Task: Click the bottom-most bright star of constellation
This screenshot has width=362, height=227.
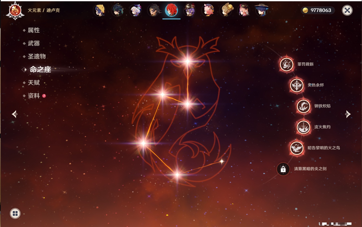Action: [x=177, y=175]
